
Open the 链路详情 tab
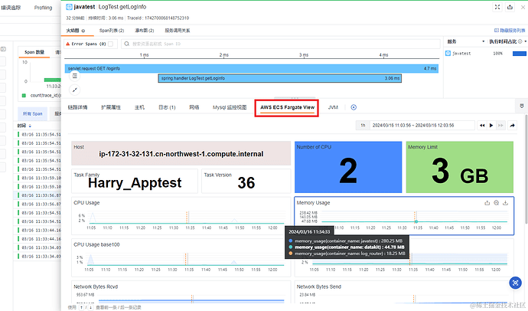point(77,107)
